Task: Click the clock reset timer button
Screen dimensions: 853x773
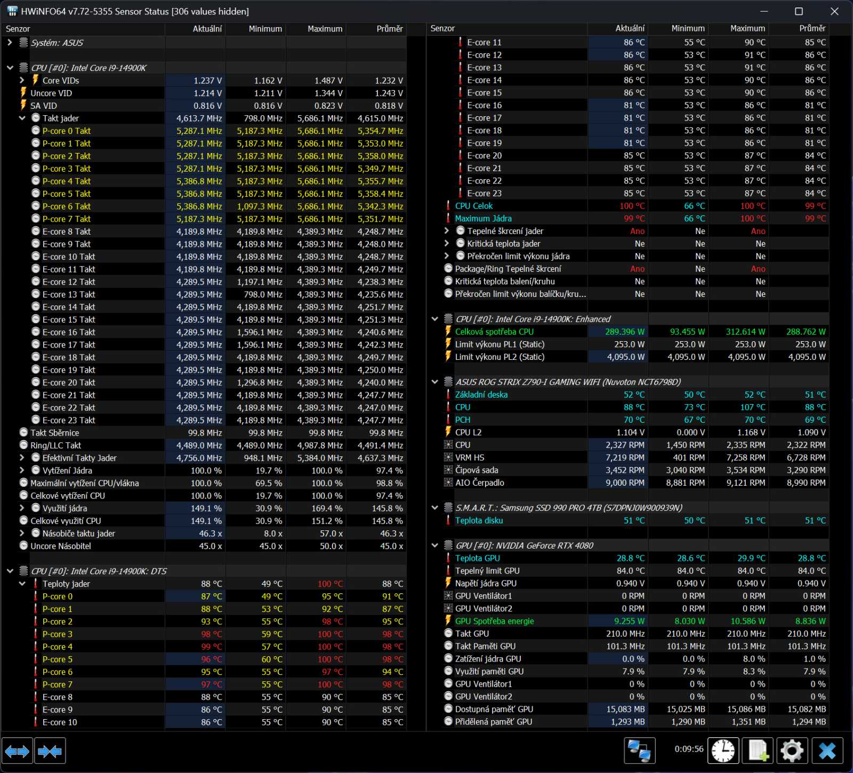Action: click(723, 751)
